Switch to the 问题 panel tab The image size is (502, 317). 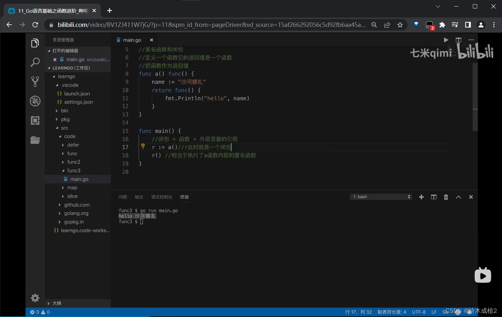tap(123, 197)
